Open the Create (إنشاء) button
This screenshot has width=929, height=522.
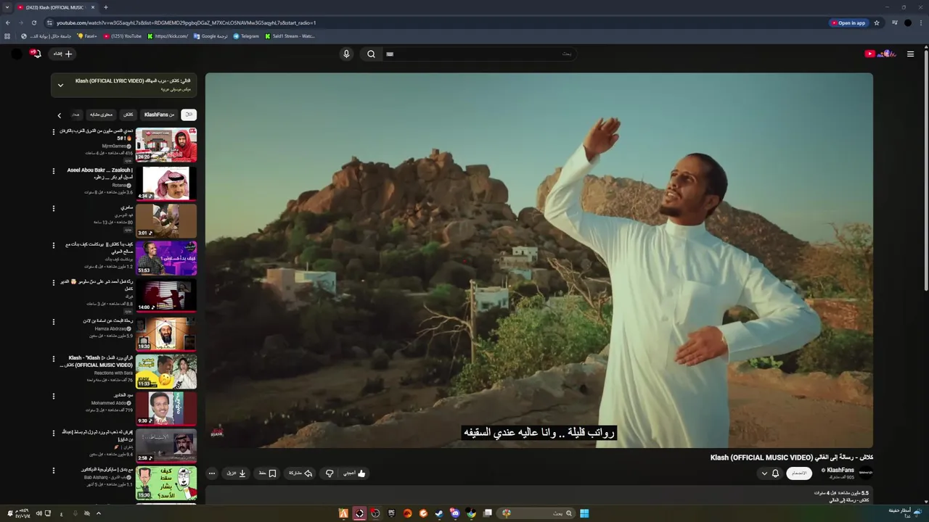coord(63,54)
